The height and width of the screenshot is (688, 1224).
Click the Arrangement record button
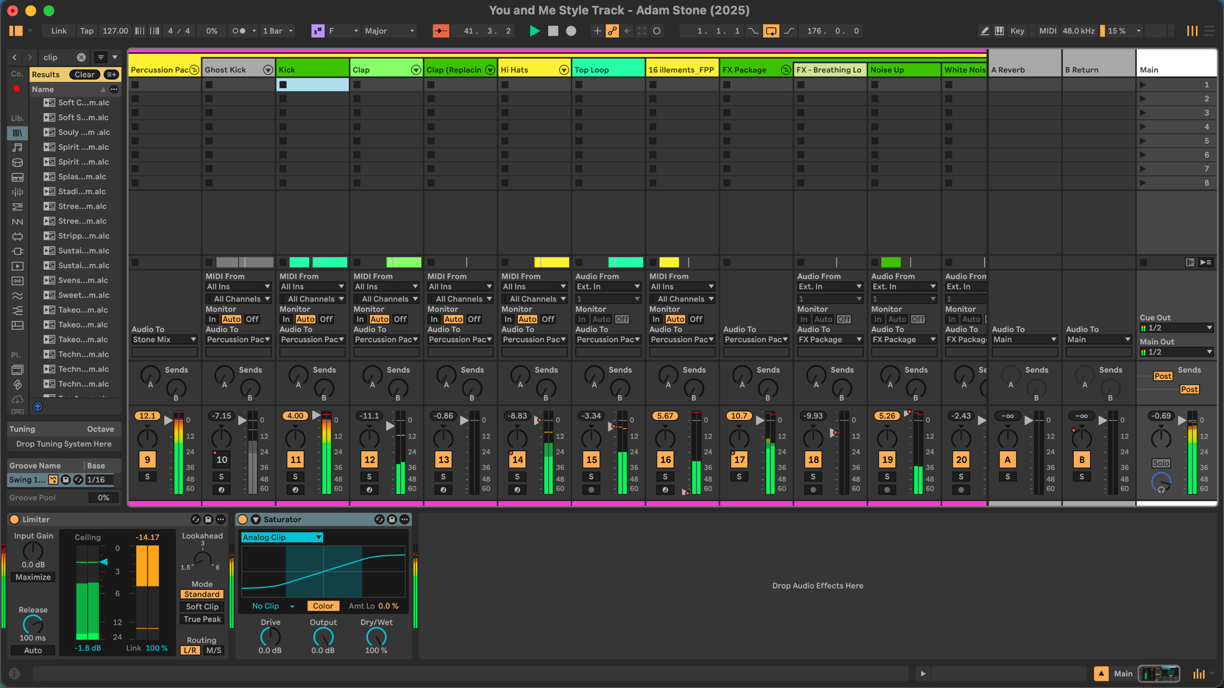[x=571, y=31]
